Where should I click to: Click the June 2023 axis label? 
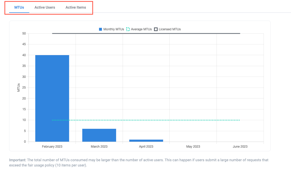240,147
